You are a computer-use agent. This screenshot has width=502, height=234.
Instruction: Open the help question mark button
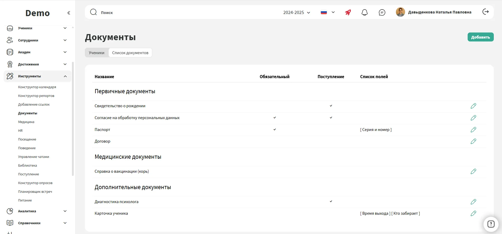click(491, 224)
